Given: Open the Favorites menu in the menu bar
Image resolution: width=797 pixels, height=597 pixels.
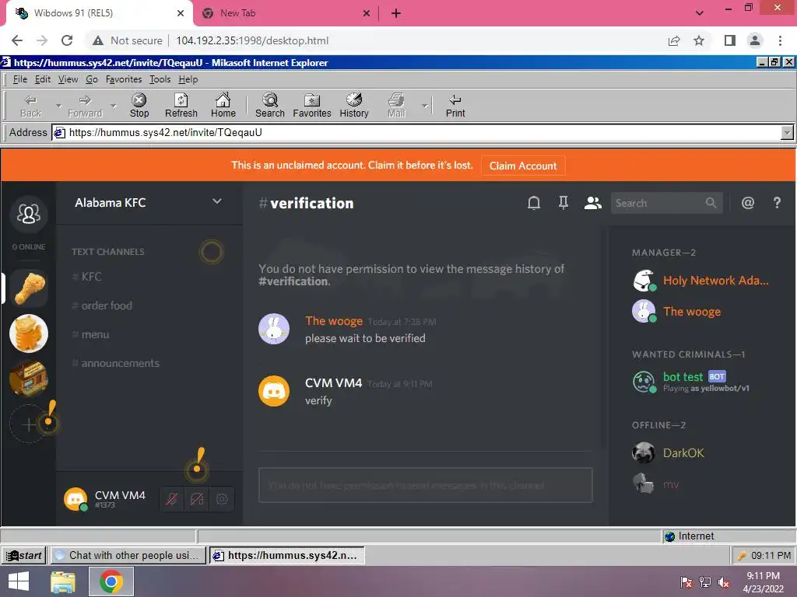Looking at the screenshot, I should [124, 79].
